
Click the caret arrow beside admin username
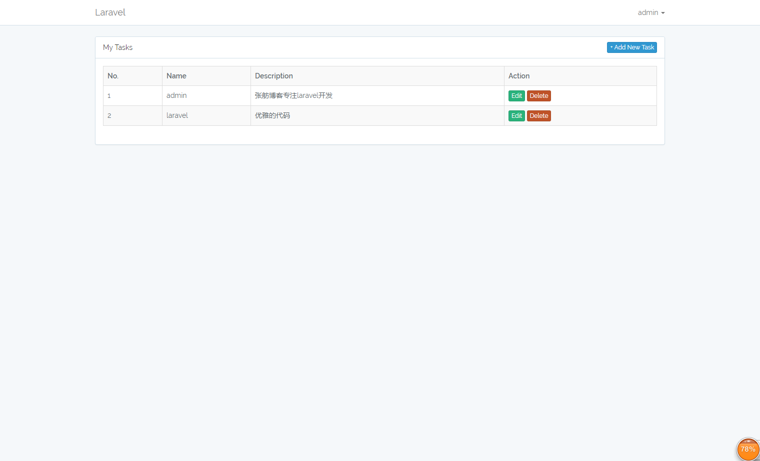point(663,13)
